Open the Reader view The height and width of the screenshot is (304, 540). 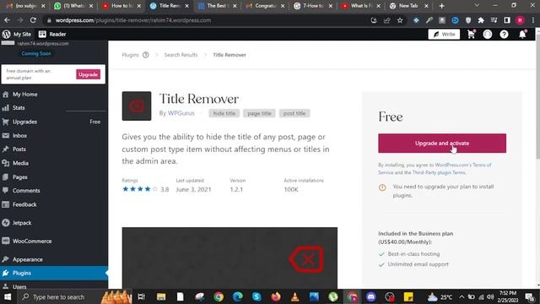pyautogui.click(x=52, y=34)
